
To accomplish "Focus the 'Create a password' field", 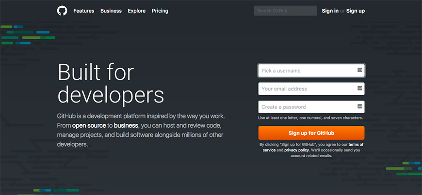I will click(x=306, y=106).
